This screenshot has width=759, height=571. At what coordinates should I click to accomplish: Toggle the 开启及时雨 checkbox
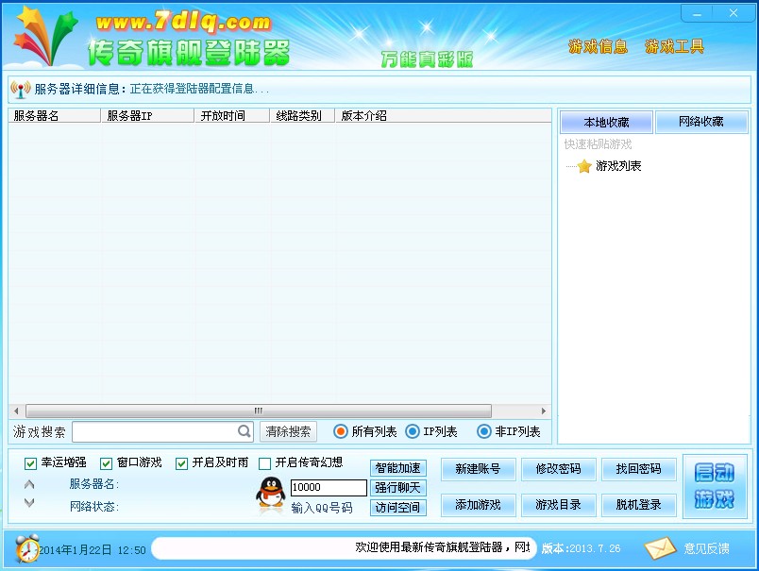click(181, 463)
